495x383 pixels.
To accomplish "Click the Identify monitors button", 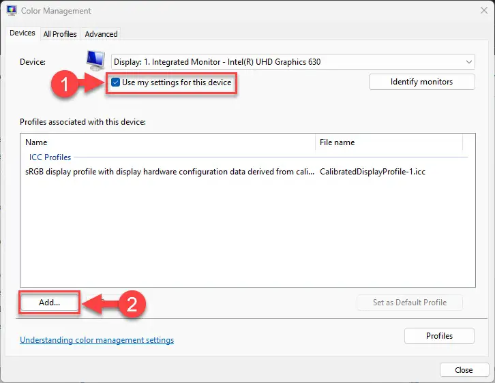I will 421,82.
